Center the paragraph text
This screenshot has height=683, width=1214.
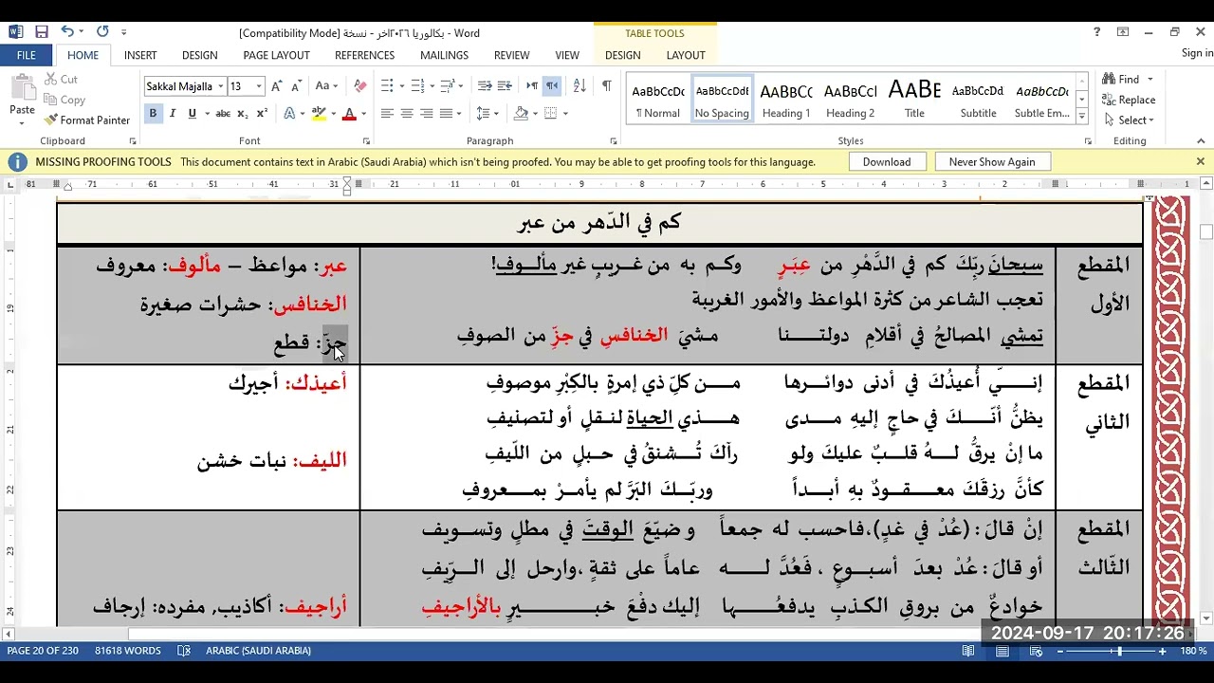pyautogui.click(x=407, y=114)
